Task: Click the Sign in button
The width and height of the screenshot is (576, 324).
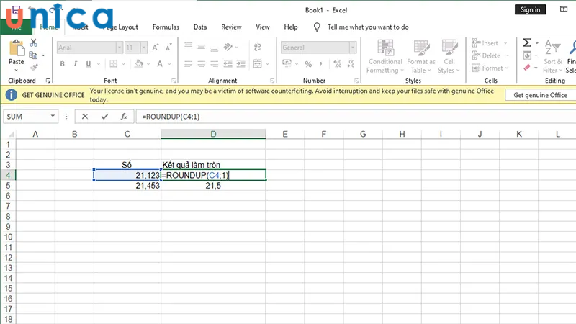Action: 530,9
